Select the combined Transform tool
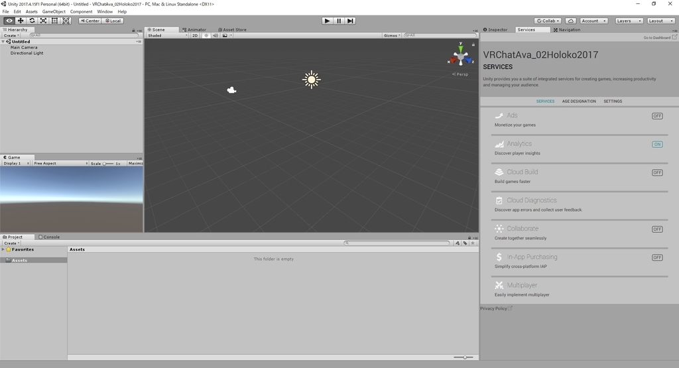Screen dimensions: 679x368 point(66,21)
